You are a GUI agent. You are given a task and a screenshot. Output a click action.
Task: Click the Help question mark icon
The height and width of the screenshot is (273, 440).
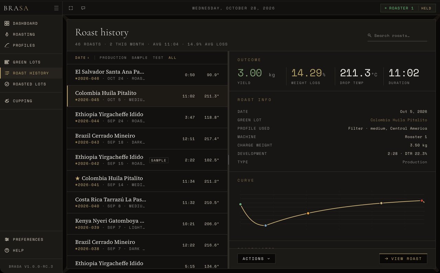[7, 250]
